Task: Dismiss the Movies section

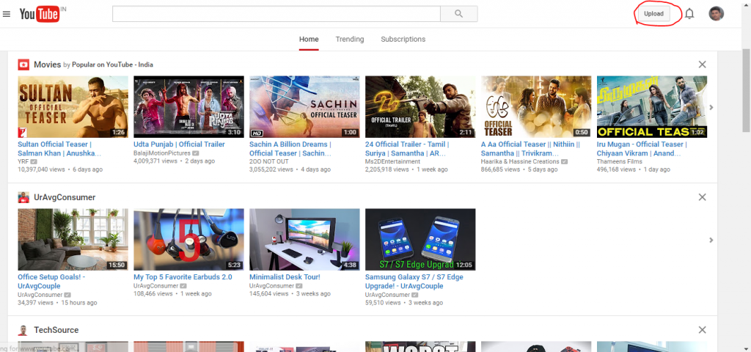Action: click(x=702, y=65)
